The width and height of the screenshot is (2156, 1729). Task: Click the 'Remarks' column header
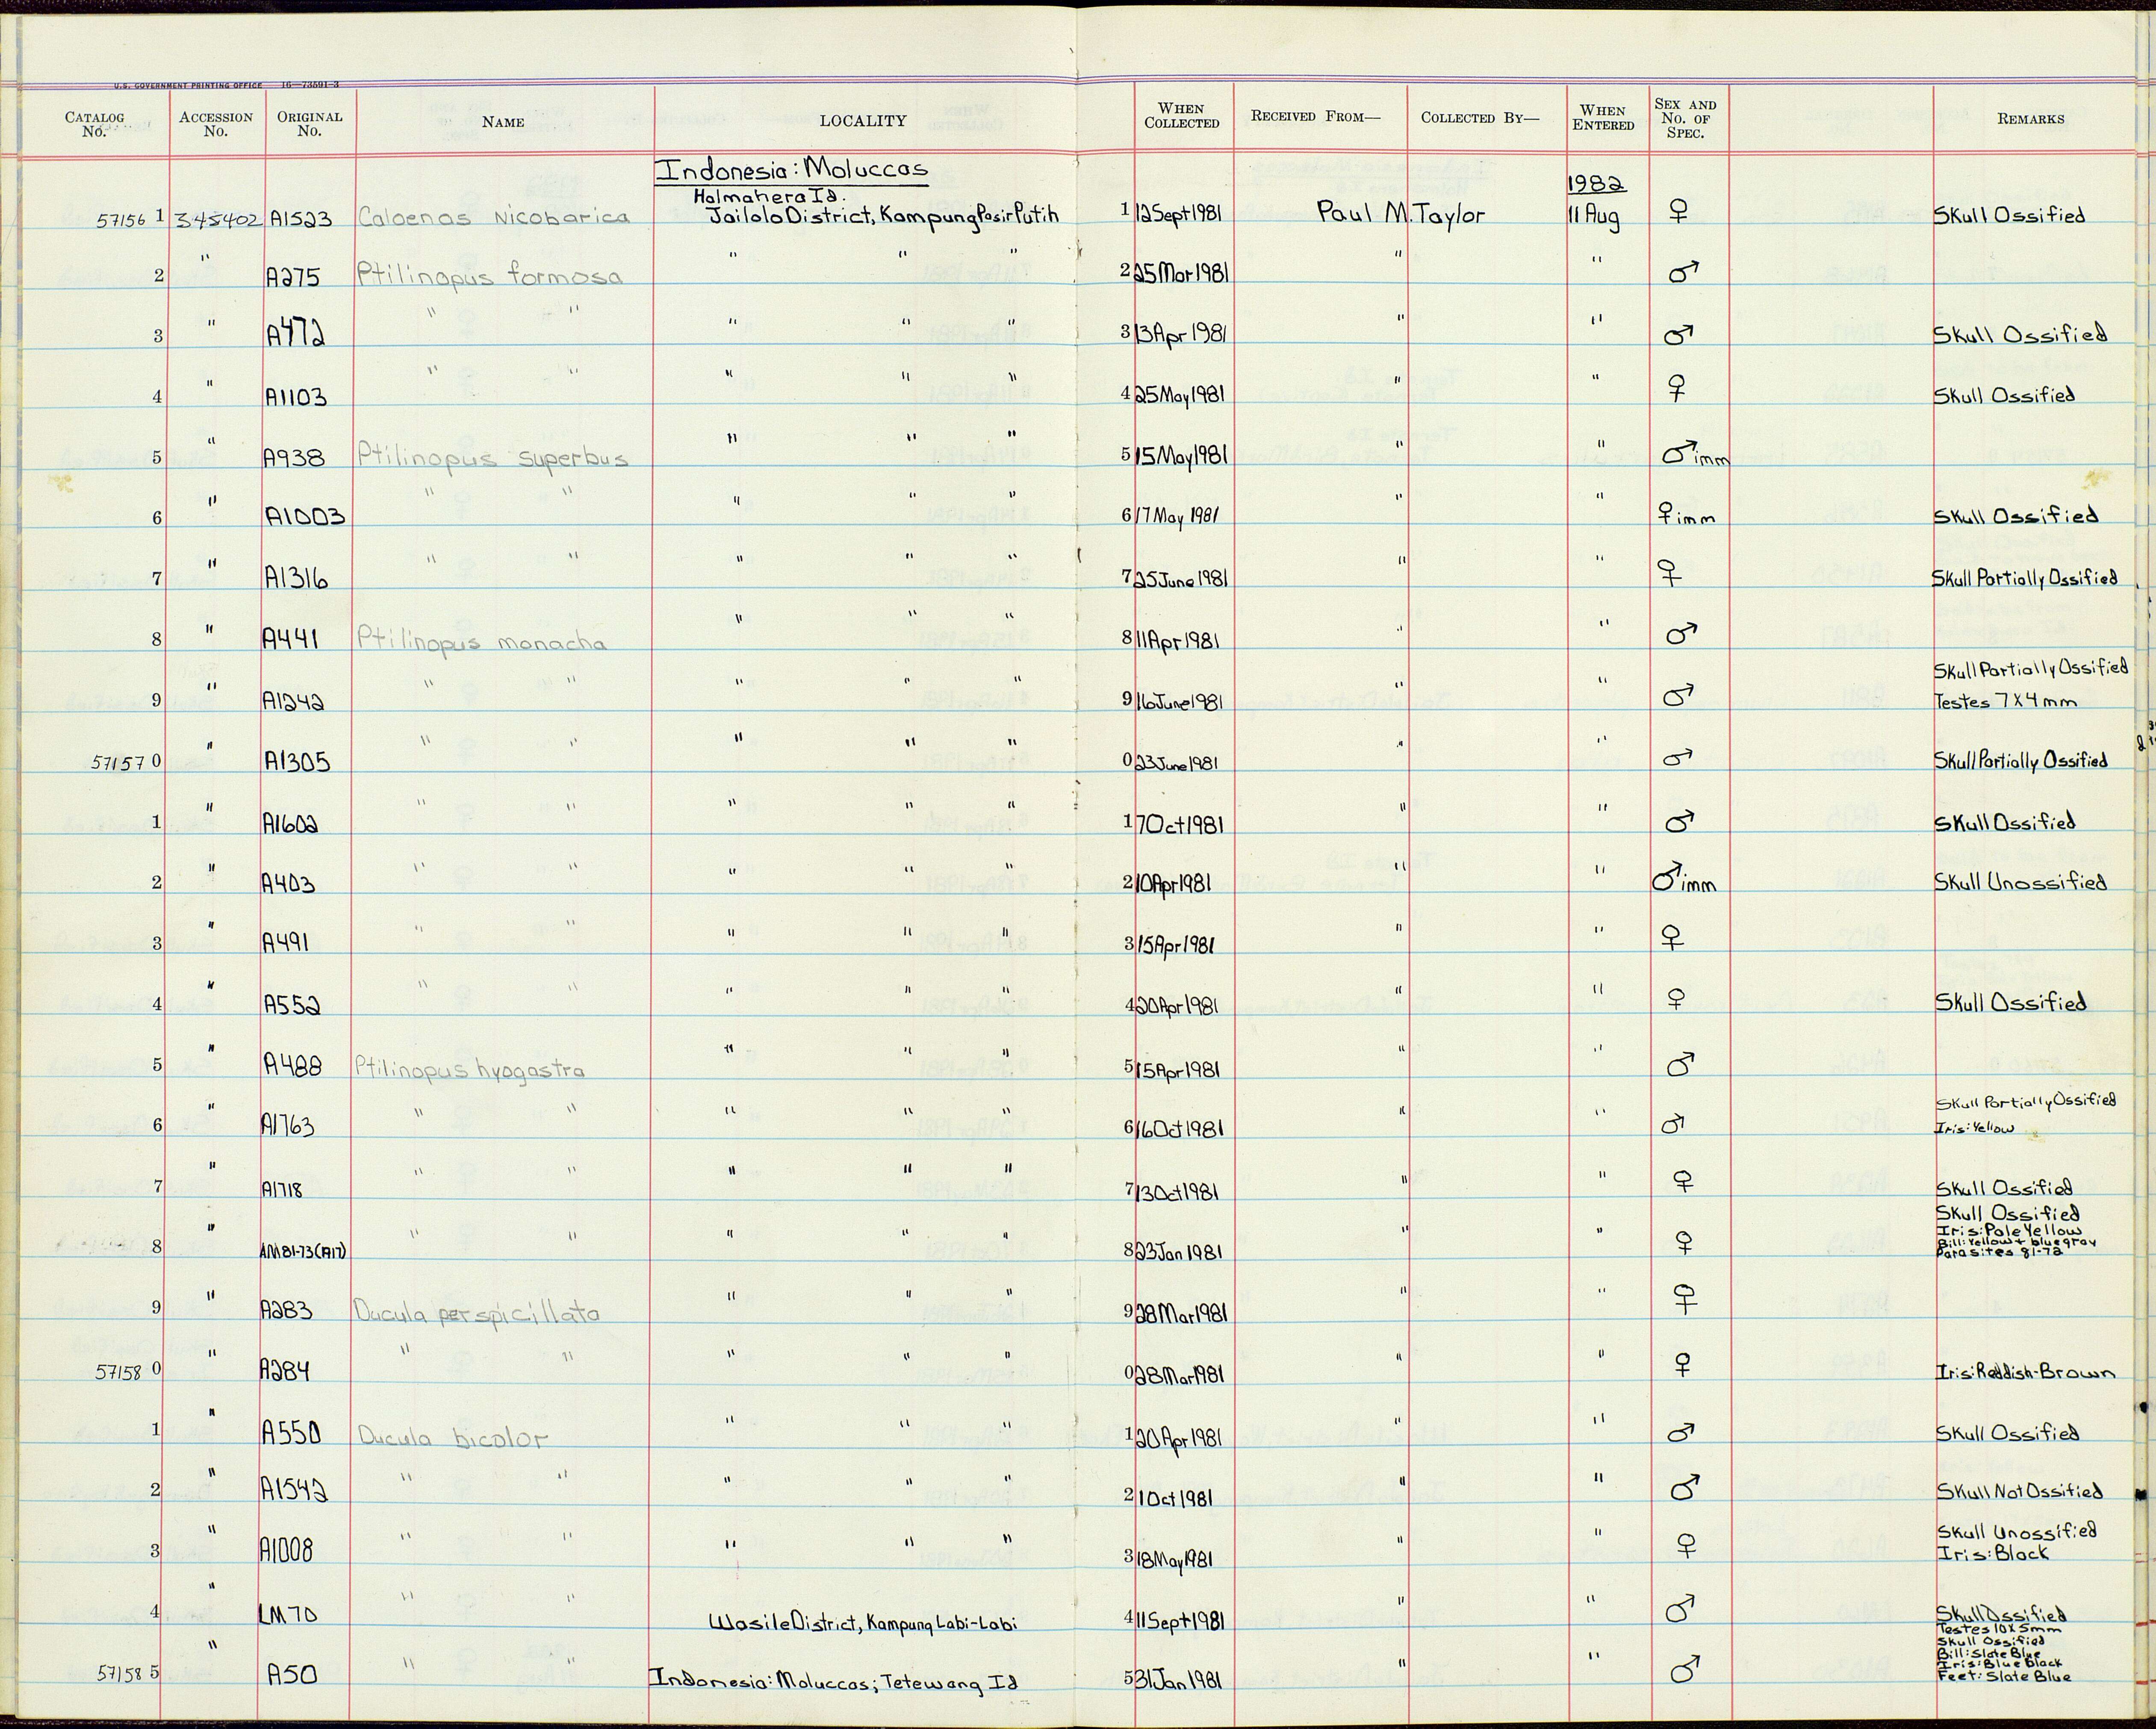2030,118
